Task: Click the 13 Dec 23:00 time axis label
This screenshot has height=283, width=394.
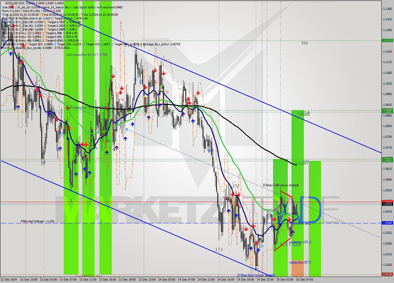Action: pos(147,280)
